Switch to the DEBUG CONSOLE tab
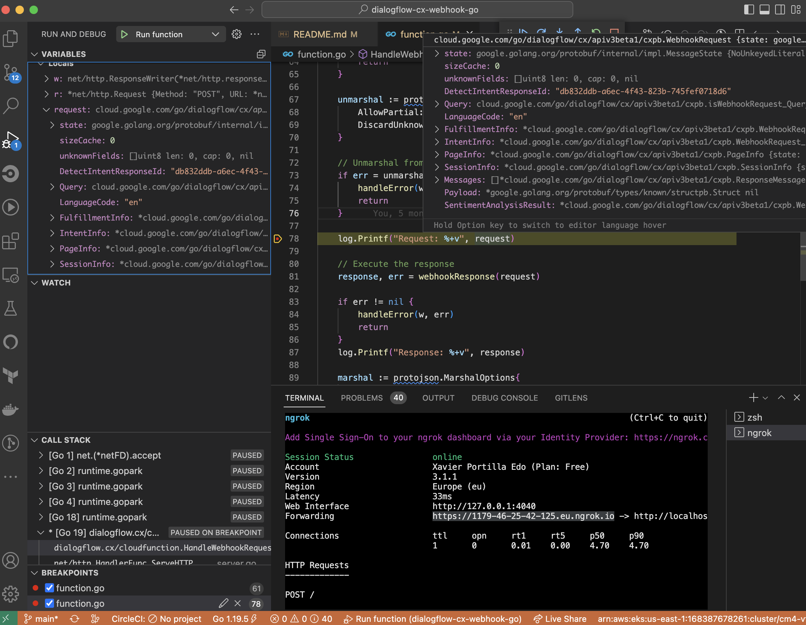The width and height of the screenshot is (806, 625). (x=504, y=398)
